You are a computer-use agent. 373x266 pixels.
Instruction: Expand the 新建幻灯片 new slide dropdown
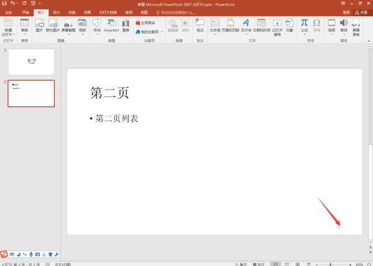coord(8,34)
